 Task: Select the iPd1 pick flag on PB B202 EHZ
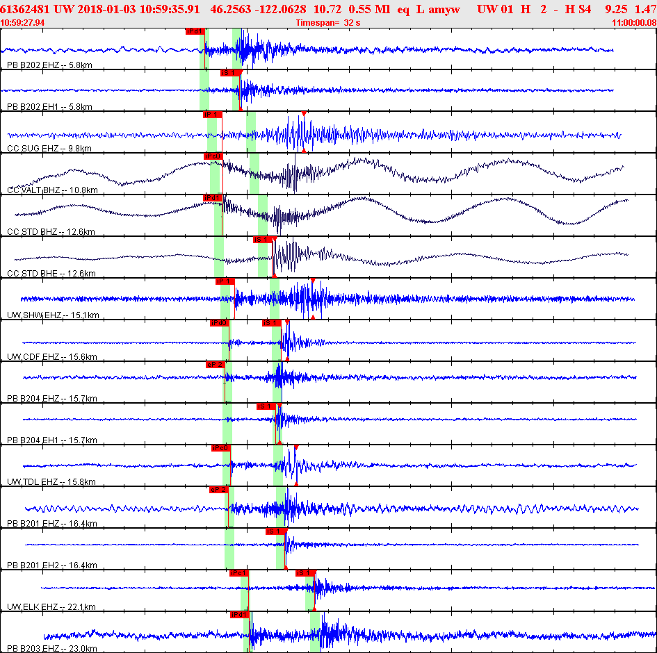[195, 31]
